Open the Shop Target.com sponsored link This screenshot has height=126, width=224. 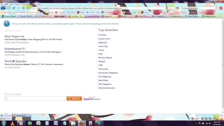15,36
